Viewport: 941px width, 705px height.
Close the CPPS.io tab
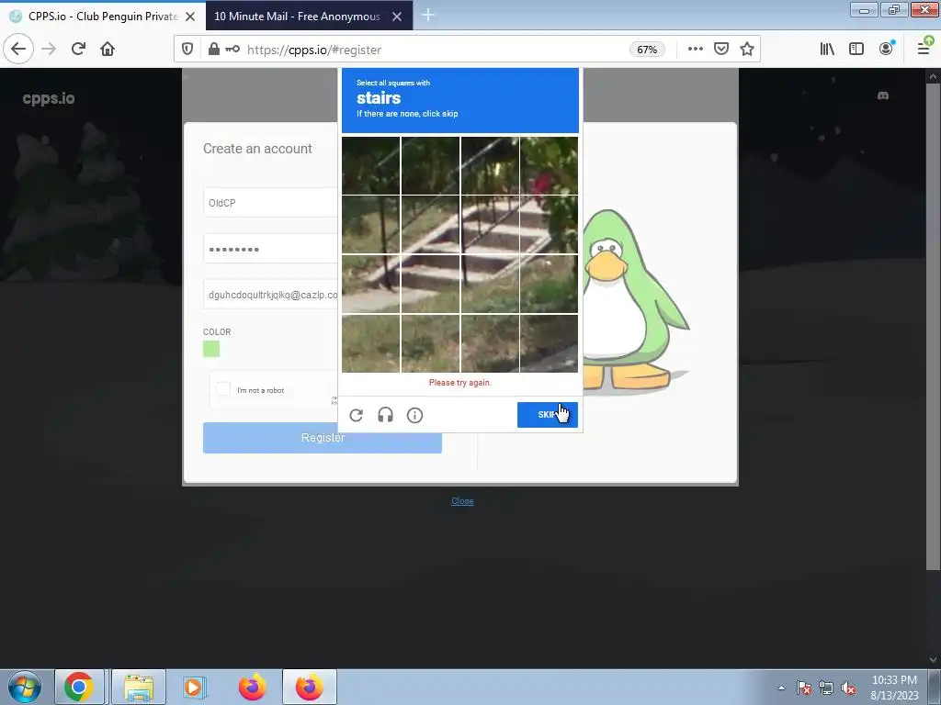(190, 17)
